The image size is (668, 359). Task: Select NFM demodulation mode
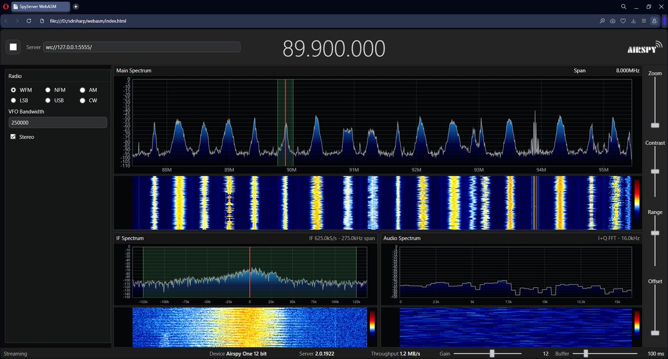(48, 90)
